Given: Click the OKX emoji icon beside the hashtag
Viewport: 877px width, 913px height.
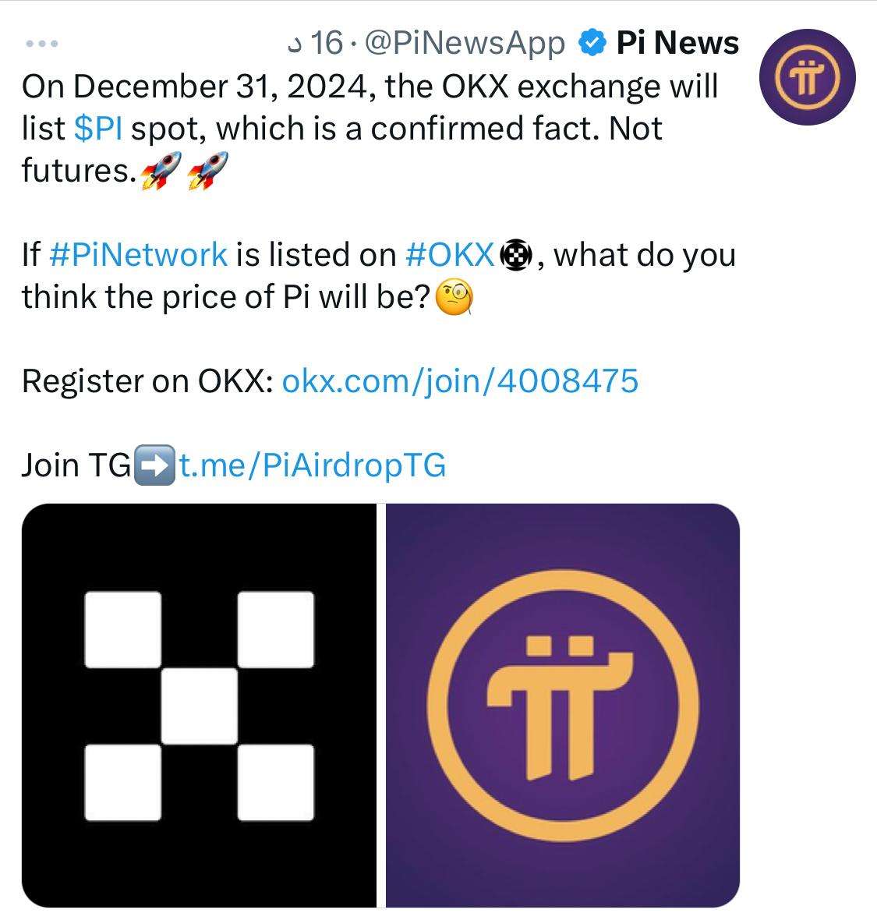Looking at the screenshot, I should 514,256.
